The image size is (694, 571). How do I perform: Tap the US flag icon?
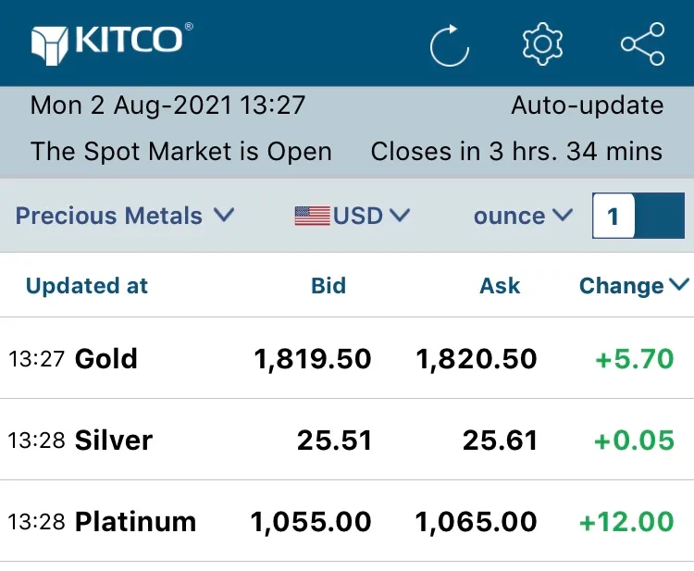click(312, 217)
